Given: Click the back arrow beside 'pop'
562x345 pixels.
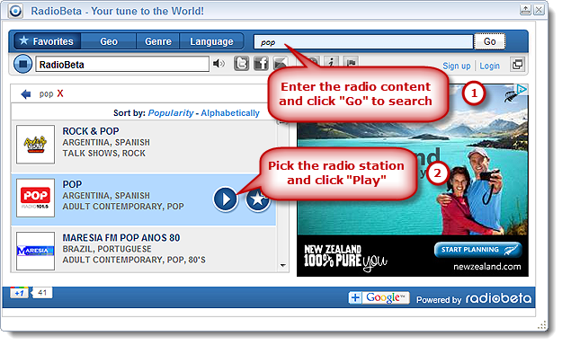Looking at the screenshot, I should point(26,94).
